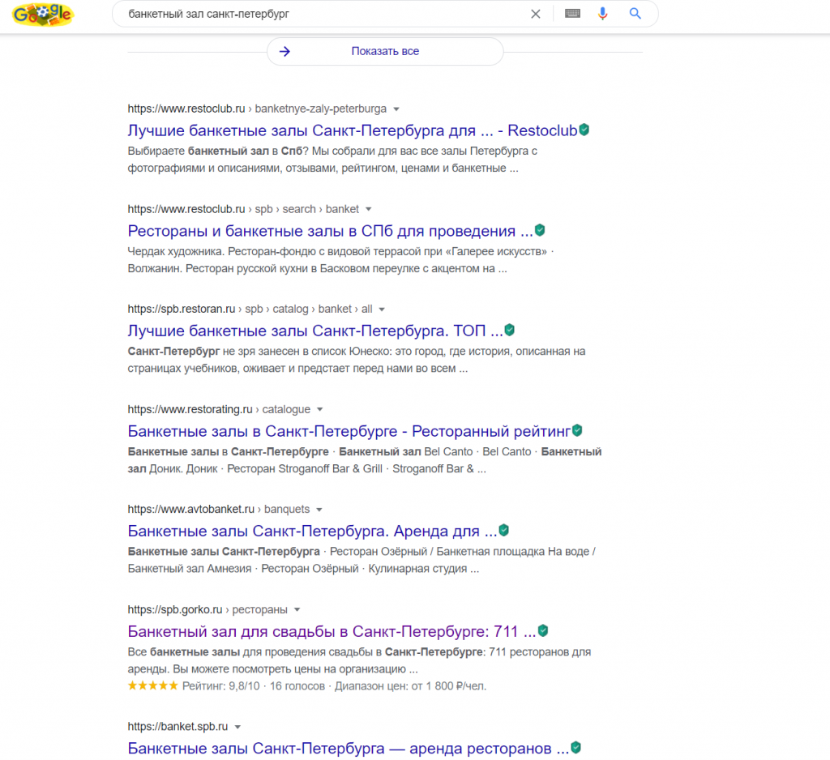Click shield icon beside Аренда для result
The image size is (830, 760).
coord(504,531)
